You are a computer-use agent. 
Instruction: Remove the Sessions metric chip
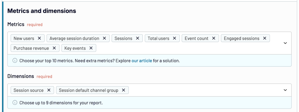point(138,38)
